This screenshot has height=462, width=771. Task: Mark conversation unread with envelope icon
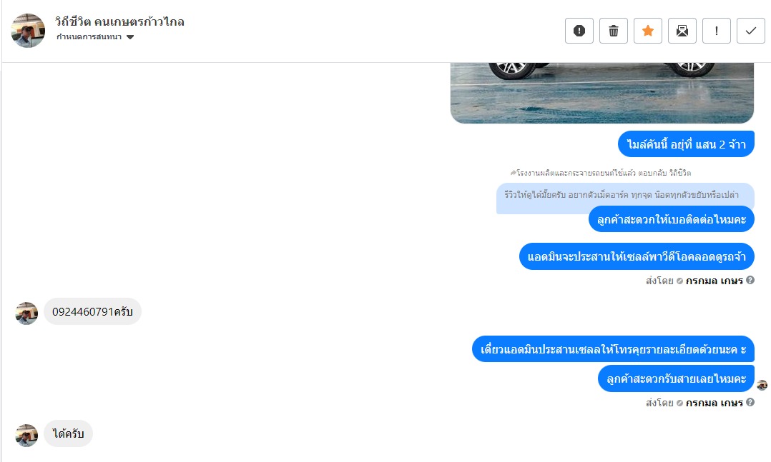pos(682,31)
